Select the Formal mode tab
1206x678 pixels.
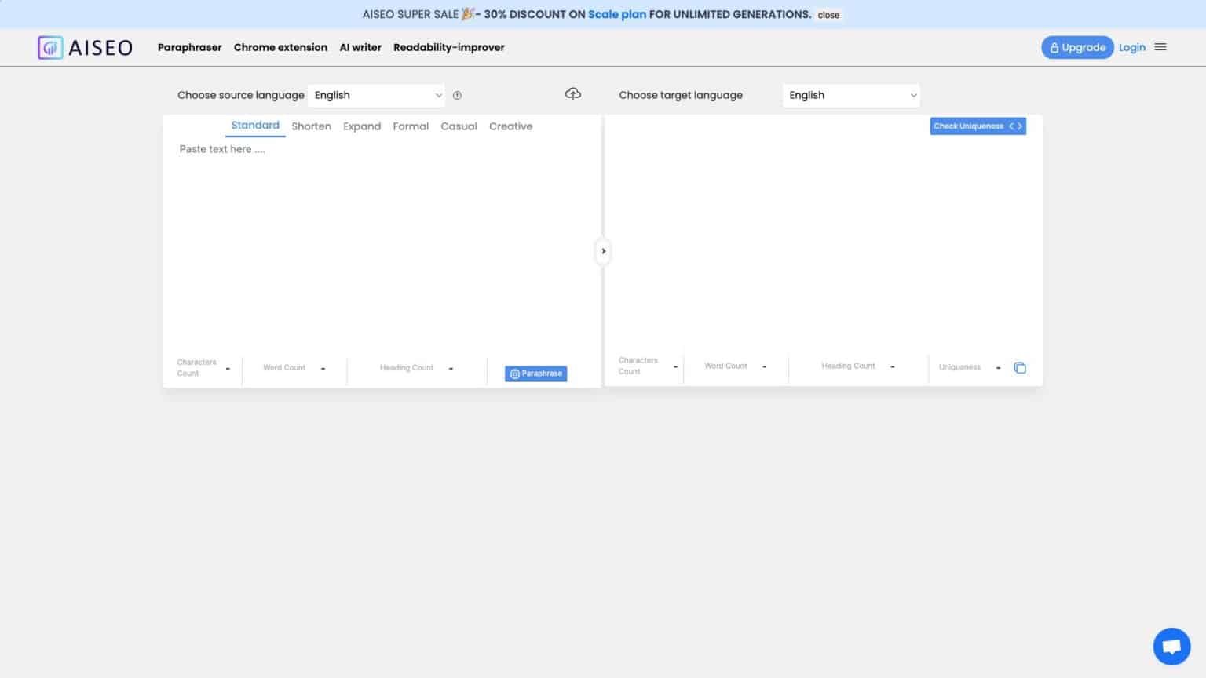[x=411, y=126]
